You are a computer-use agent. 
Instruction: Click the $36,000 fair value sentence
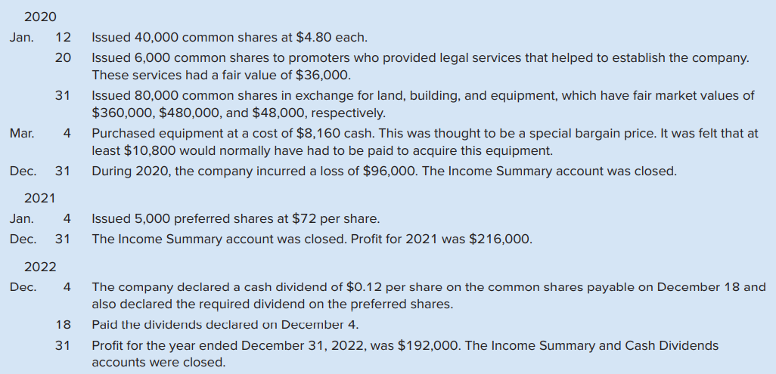(221, 76)
